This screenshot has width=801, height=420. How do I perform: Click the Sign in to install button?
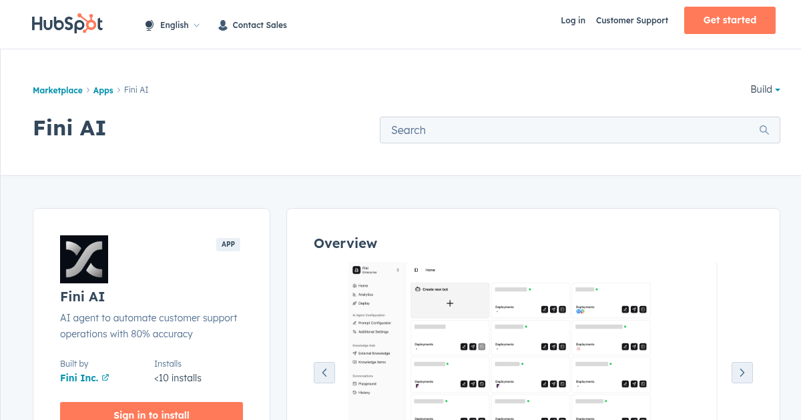(x=152, y=413)
